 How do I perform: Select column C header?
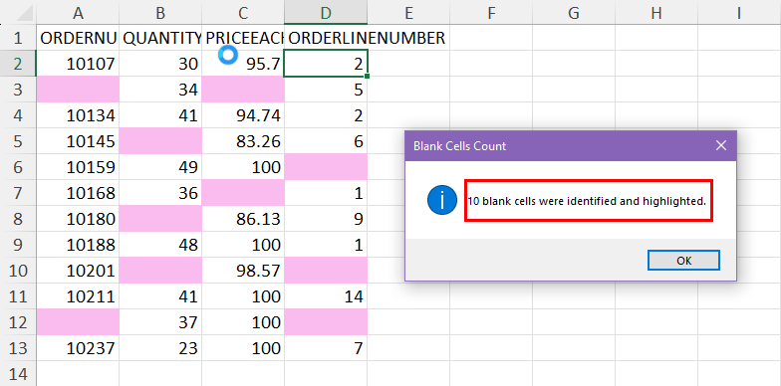243,13
